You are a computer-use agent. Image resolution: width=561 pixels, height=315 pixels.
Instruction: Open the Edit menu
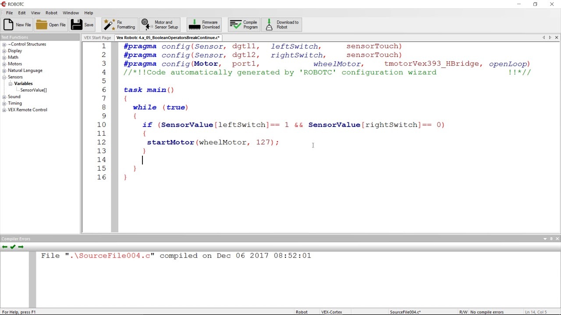tap(22, 13)
